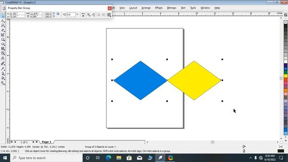Screen dimensions: 288x162
Task: Select the Eyedropper tool
Action: (x=3, y=68)
